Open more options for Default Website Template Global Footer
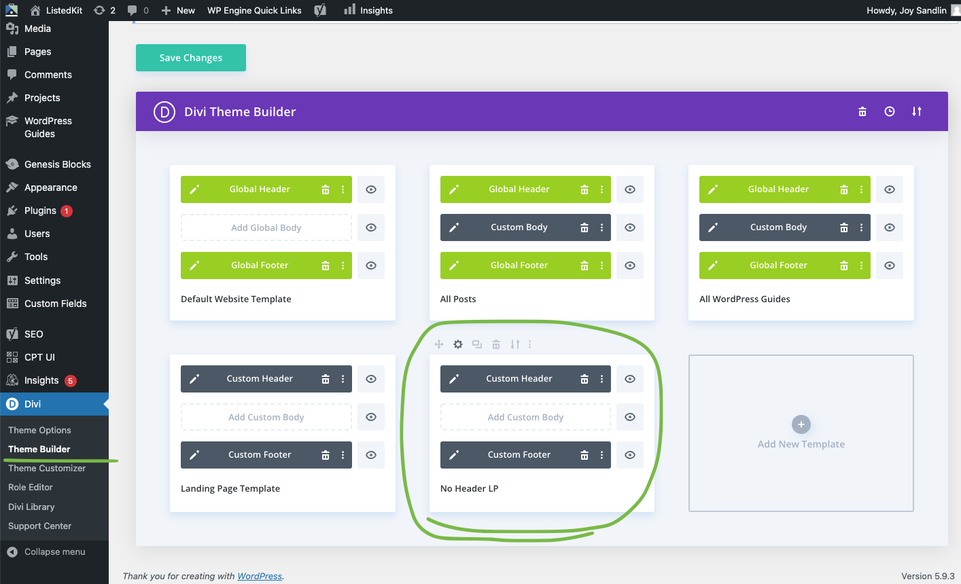This screenshot has width=961, height=584. click(343, 266)
